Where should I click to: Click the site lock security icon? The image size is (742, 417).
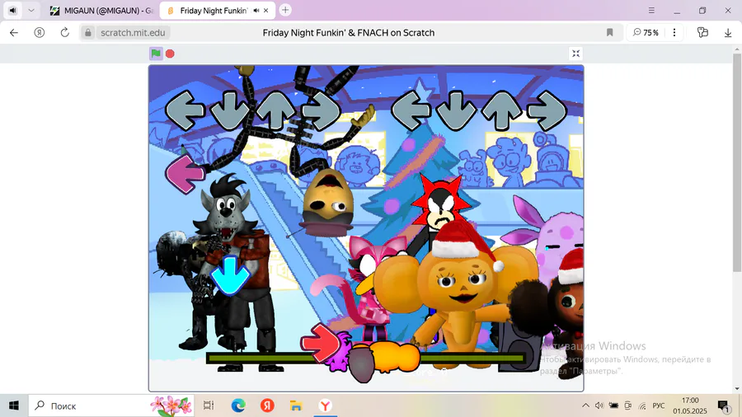[87, 33]
